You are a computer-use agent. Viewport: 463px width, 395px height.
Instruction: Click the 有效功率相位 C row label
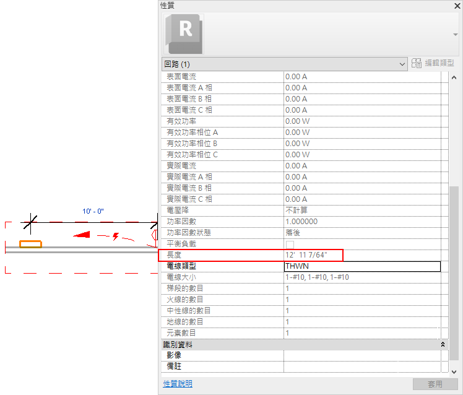(193, 155)
